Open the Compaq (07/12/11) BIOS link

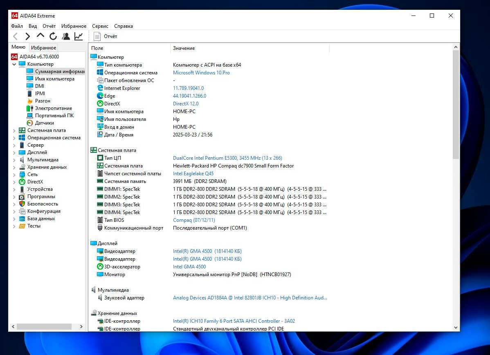[194, 220]
